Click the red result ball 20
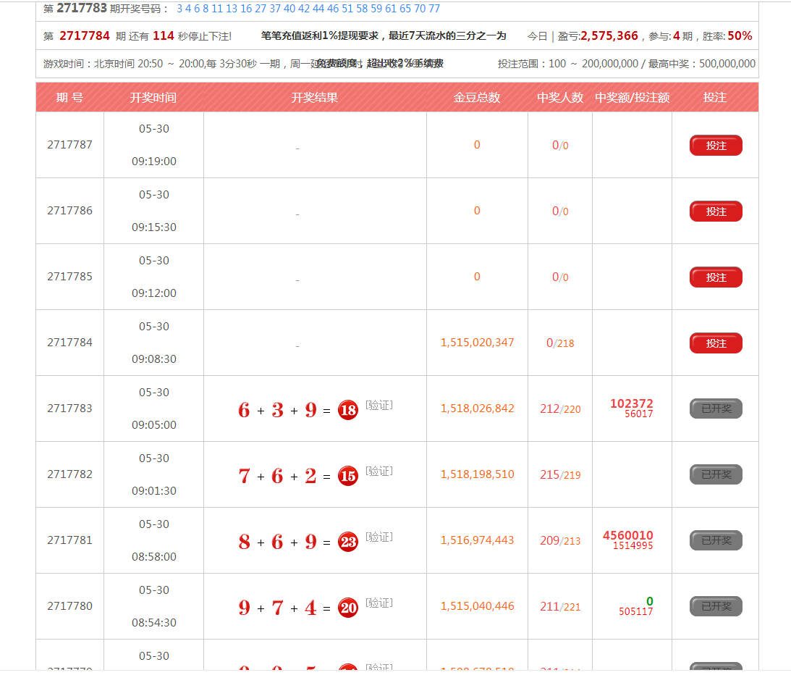 click(348, 608)
